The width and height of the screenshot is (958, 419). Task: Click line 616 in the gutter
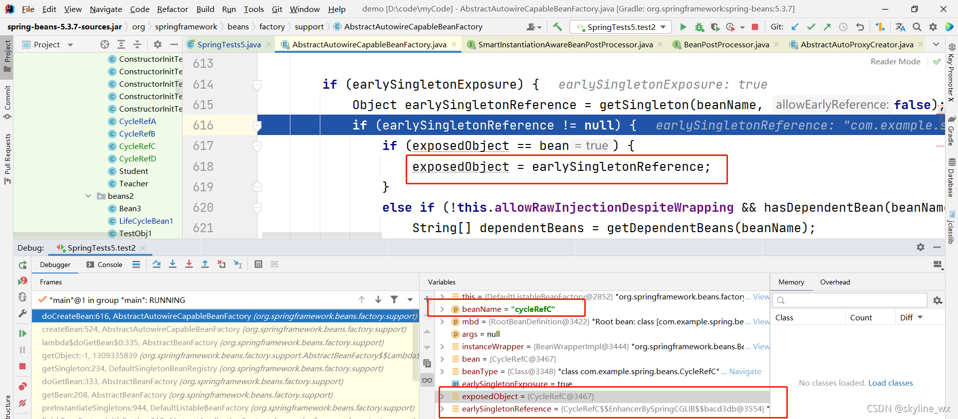coord(204,125)
